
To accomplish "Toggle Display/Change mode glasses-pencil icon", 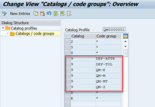I will tap(4, 14).
